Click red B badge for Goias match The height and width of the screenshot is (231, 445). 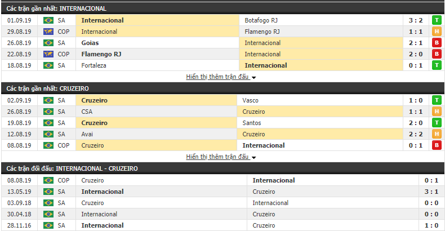437,43
